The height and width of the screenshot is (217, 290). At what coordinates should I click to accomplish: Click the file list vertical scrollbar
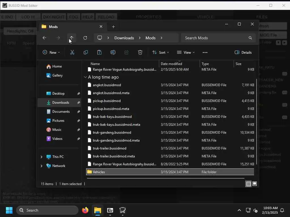coord(257,122)
